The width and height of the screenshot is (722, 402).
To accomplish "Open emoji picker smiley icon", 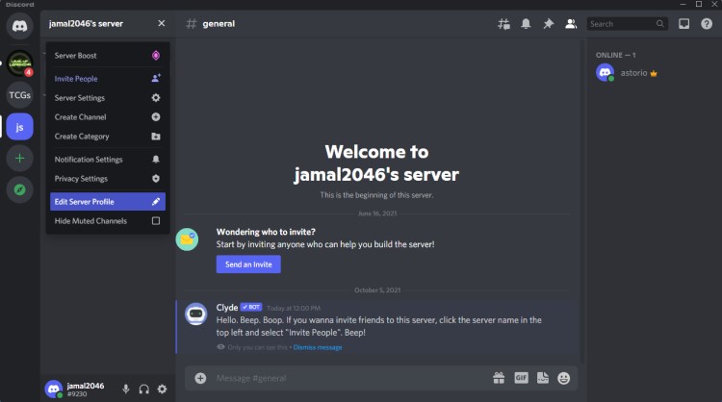I will [x=563, y=378].
